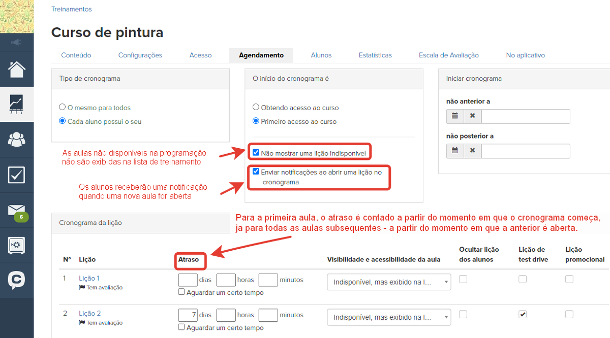
Task: Expand visibility dropdown for Lição 2
Action: 389,317
